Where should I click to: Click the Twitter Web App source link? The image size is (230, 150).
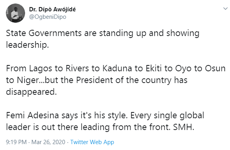tap(92, 142)
